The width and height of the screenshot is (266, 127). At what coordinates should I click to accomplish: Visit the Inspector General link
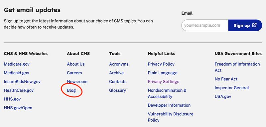click(232, 88)
